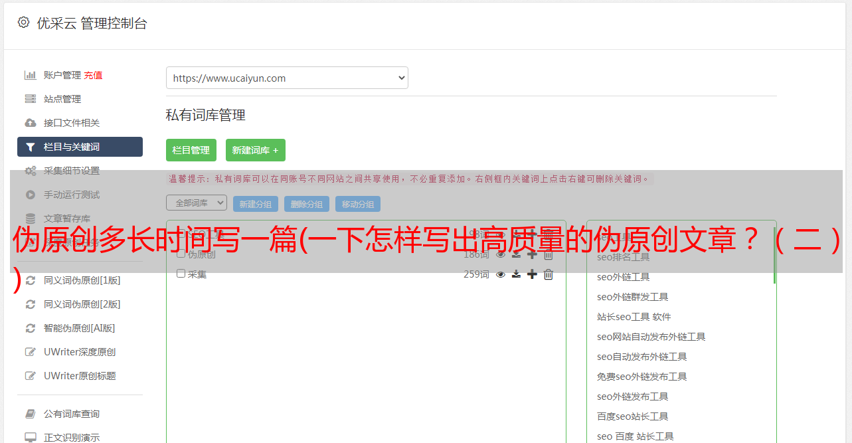Select keyword seo 百度 站长工具
The image size is (852, 443).
tap(636, 436)
